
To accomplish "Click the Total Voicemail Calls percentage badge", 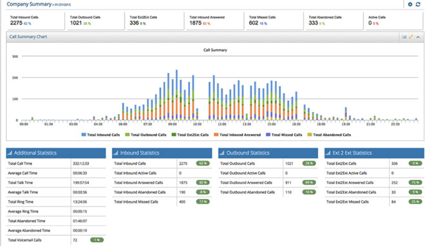I will pos(97,240).
